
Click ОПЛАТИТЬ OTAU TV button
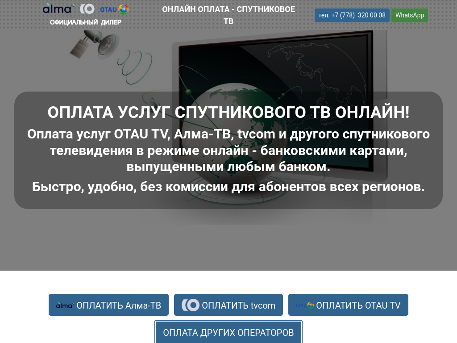[x=348, y=305]
